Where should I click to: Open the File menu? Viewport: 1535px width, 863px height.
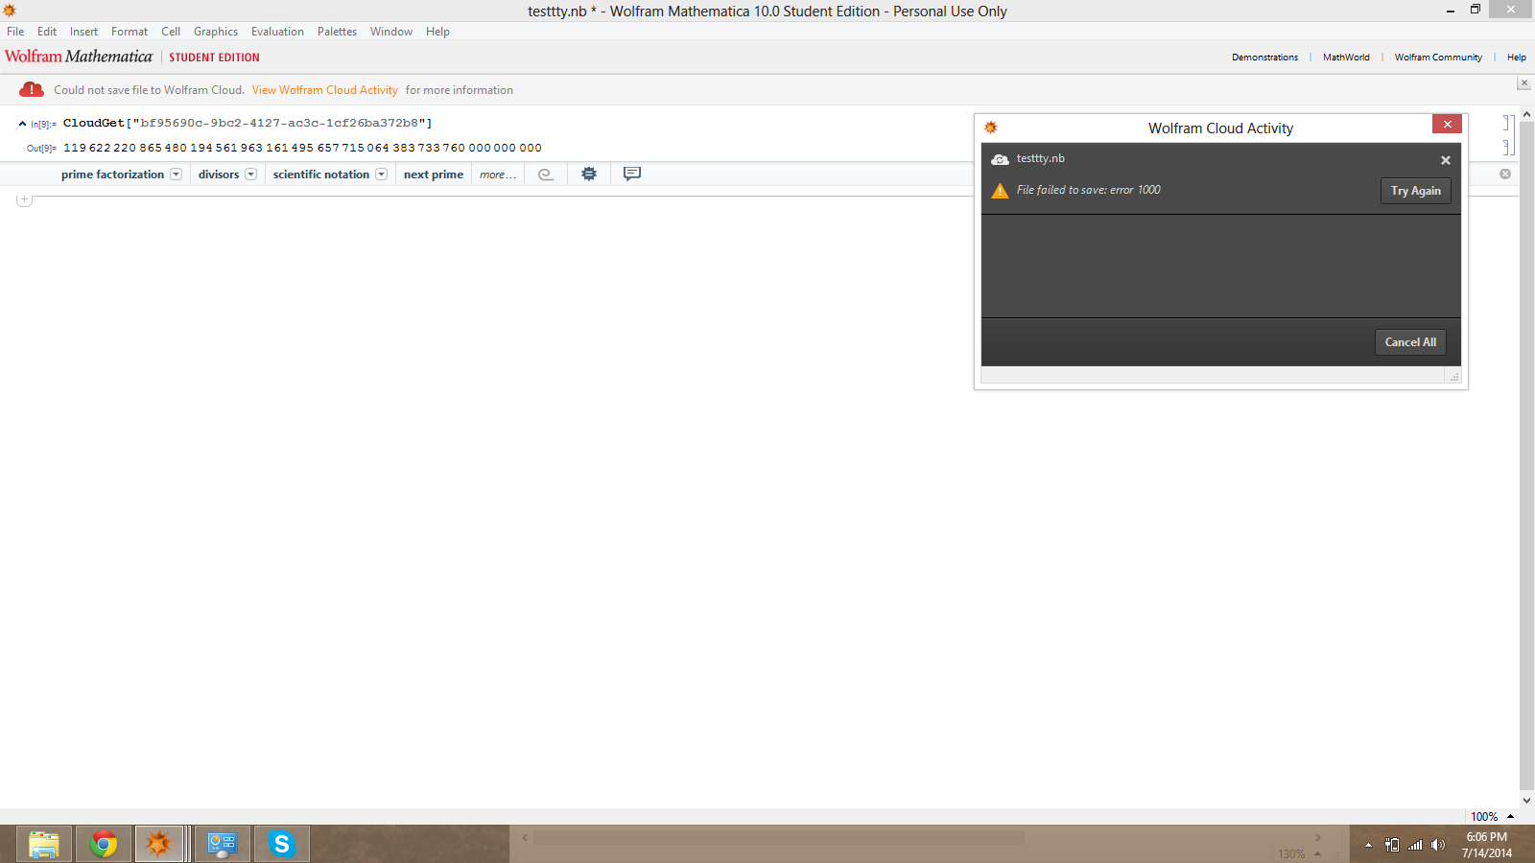(x=15, y=32)
